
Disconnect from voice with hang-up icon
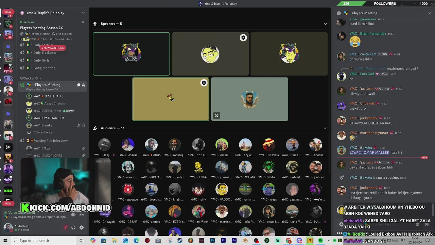(82, 215)
